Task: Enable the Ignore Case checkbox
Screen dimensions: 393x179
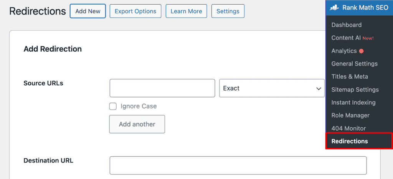Action: 113,106
